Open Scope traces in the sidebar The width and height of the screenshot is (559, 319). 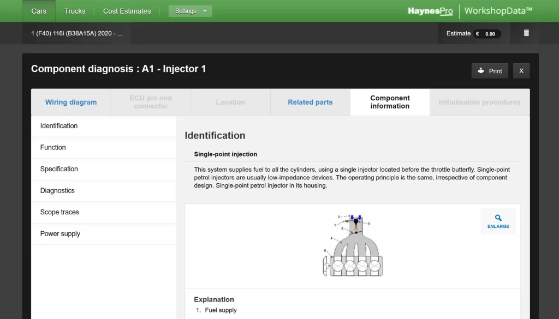pos(60,212)
